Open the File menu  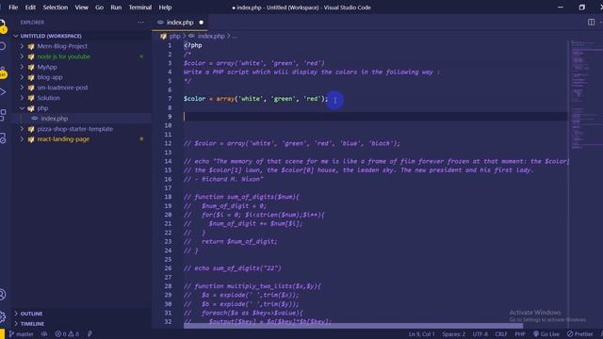point(13,8)
